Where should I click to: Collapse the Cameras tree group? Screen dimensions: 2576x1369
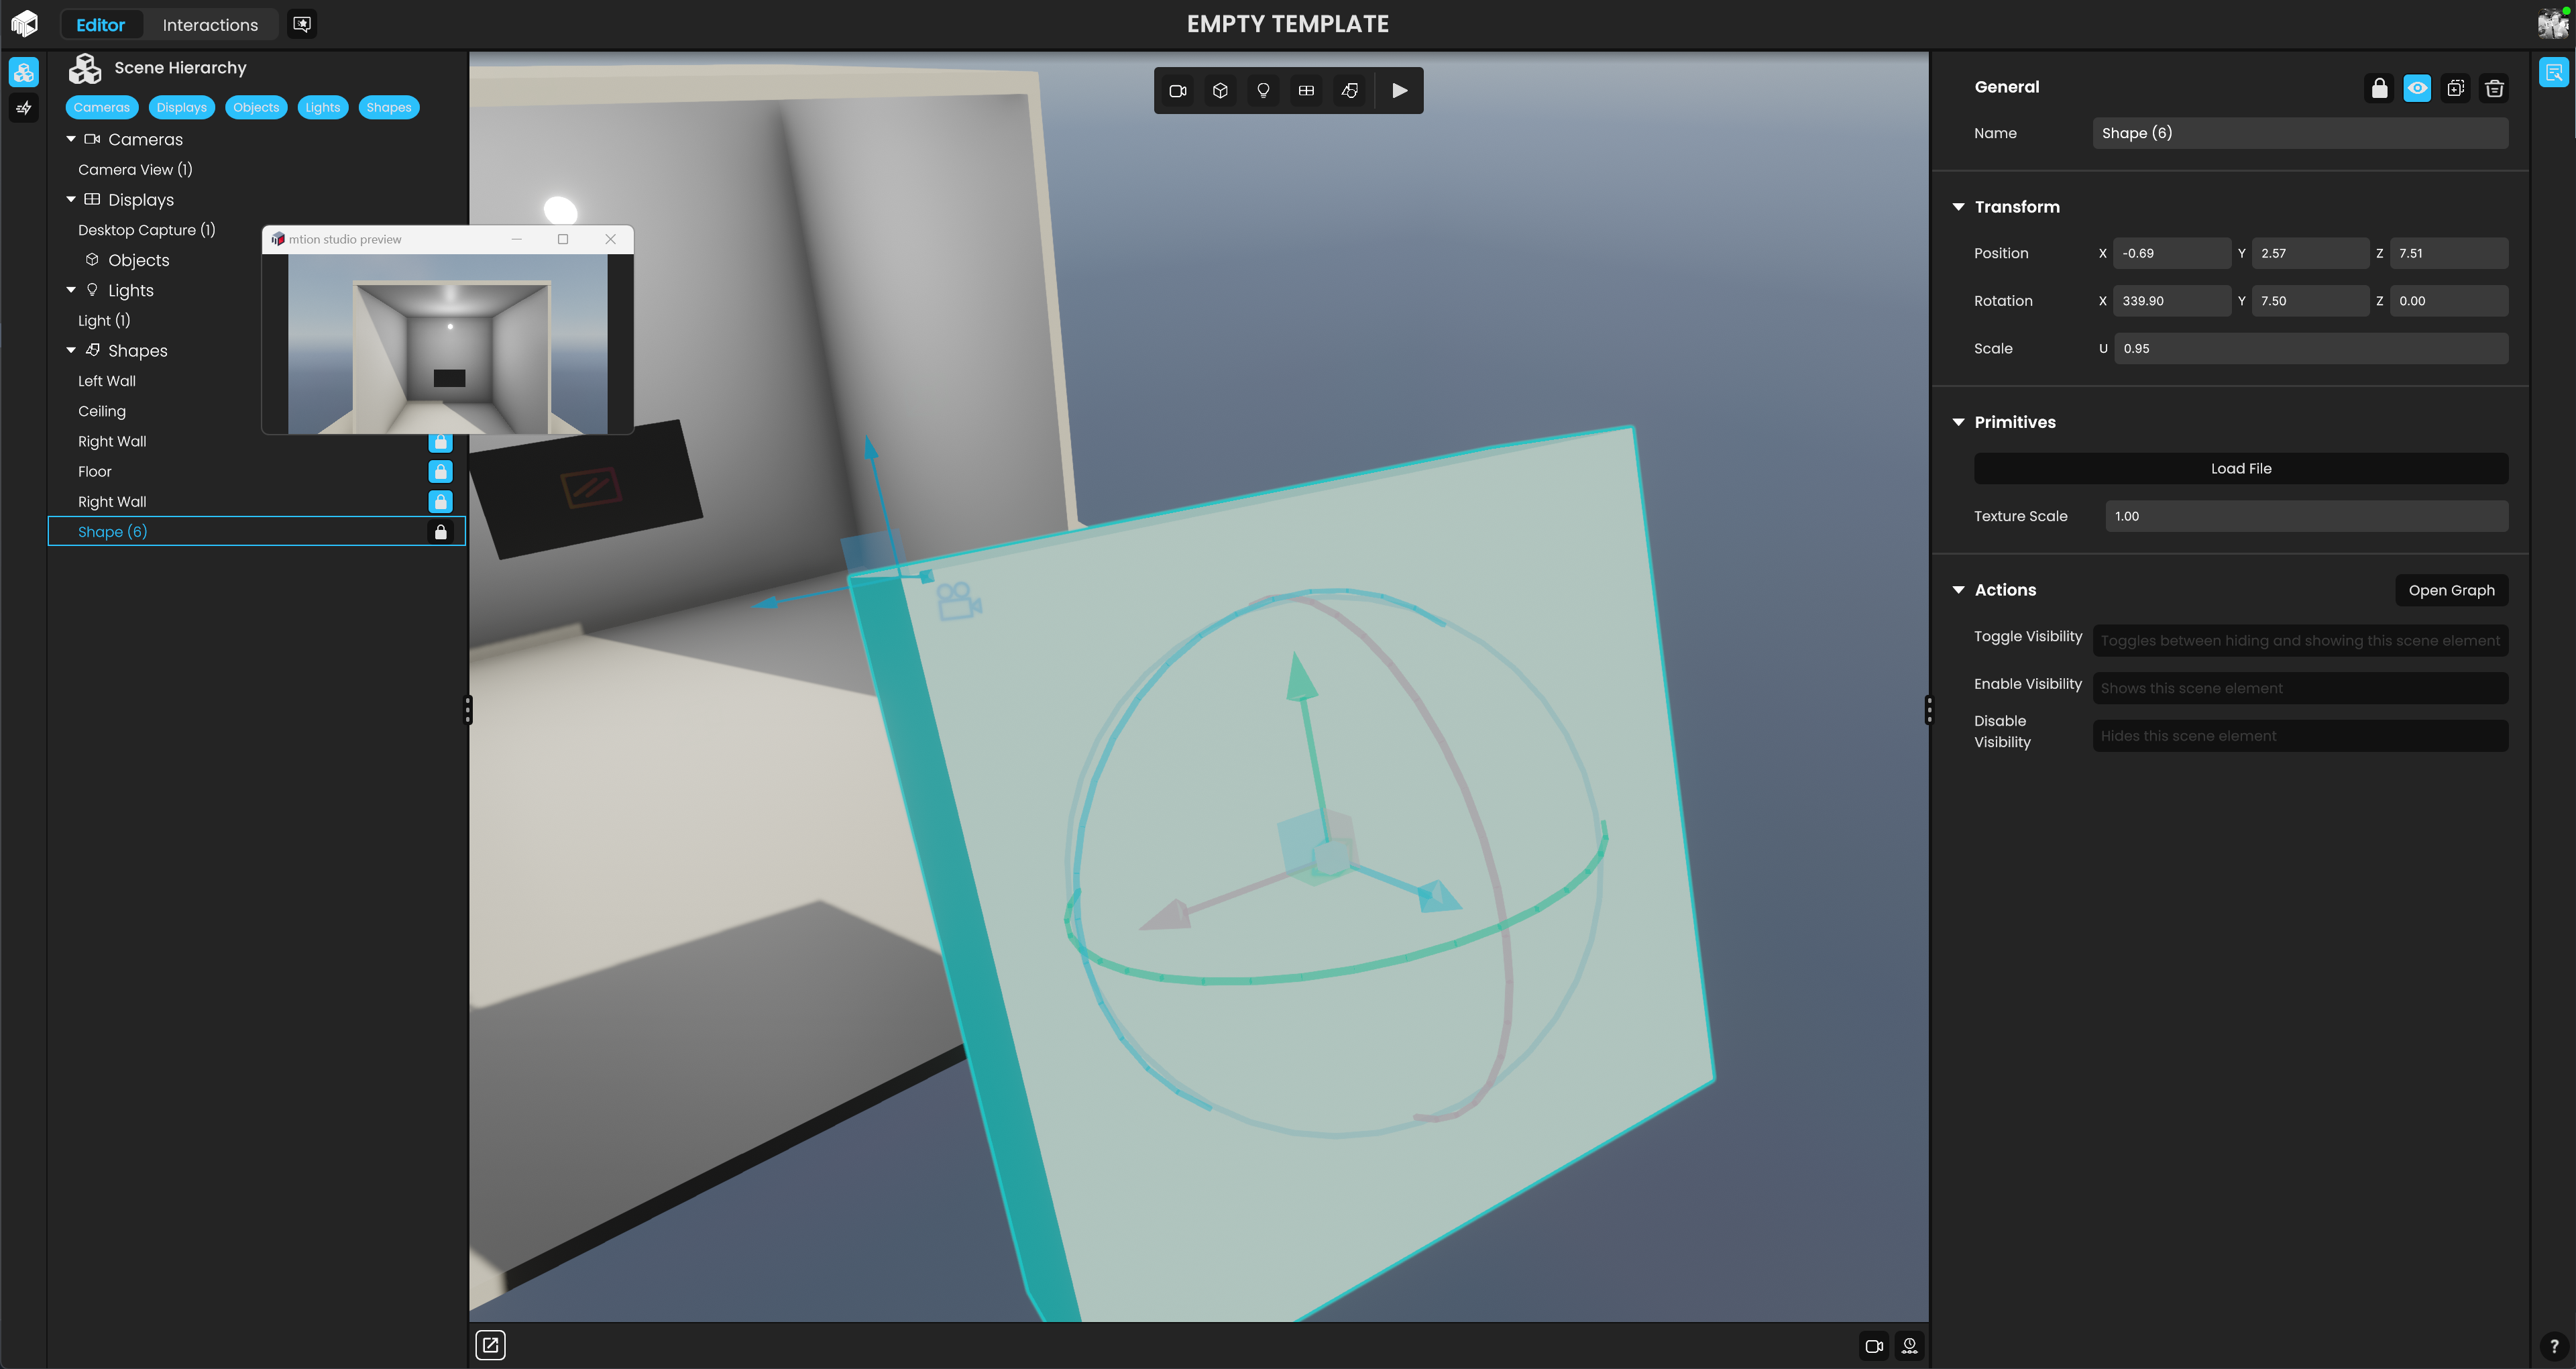point(71,139)
